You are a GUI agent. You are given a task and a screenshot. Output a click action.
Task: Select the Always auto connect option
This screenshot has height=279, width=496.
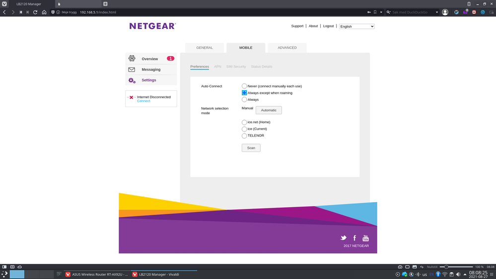244,100
